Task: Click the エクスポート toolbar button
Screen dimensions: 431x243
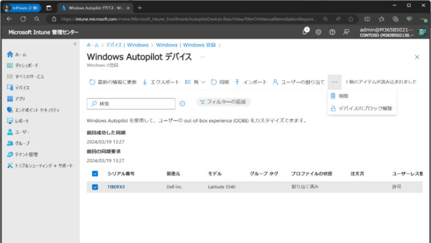Action: point(161,82)
